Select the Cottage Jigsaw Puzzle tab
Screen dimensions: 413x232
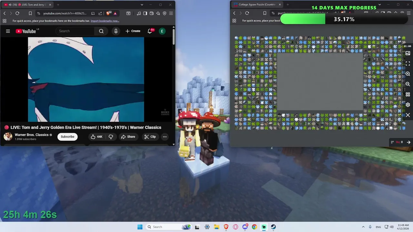pos(257,5)
